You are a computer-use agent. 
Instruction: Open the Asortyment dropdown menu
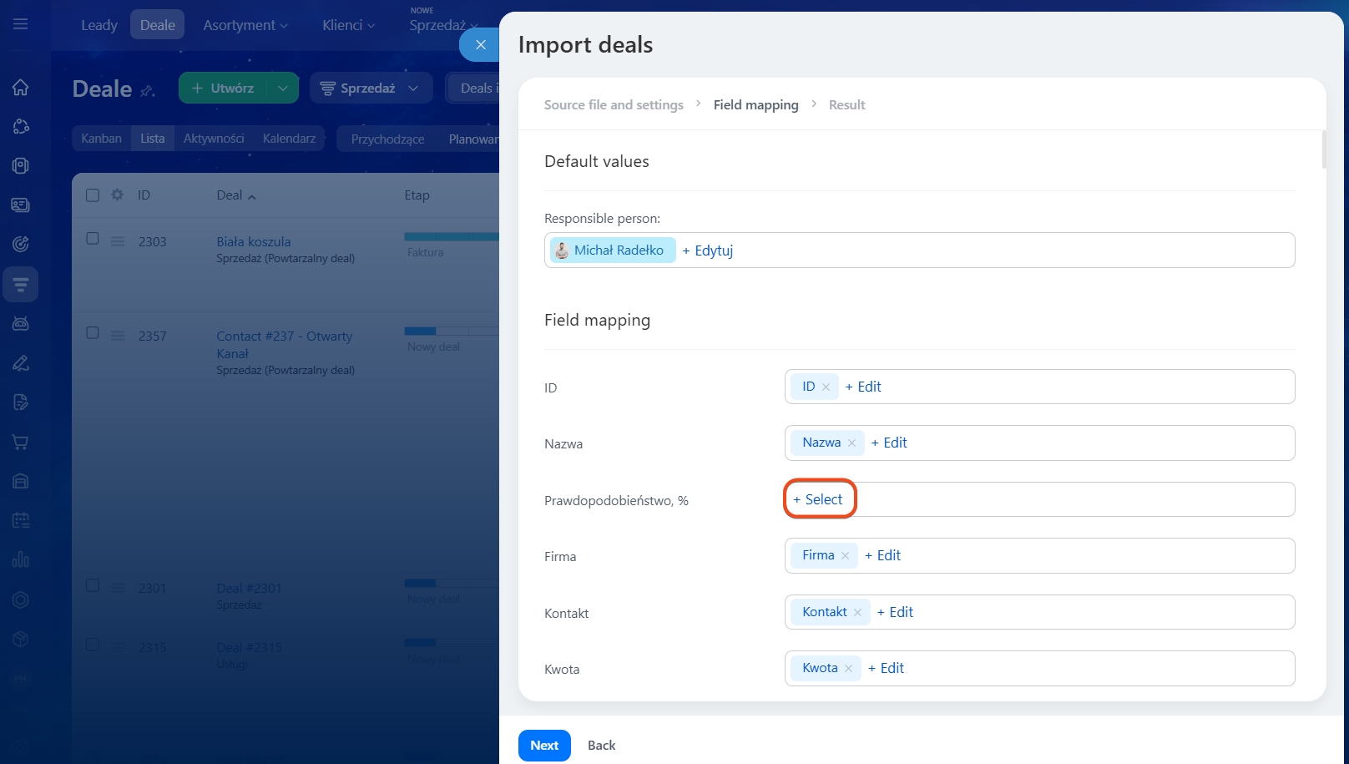(x=245, y=25)
